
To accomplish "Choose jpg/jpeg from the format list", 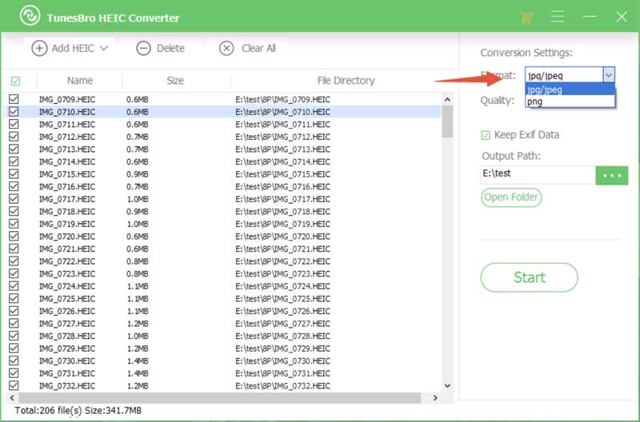I will tap(570, 89).
